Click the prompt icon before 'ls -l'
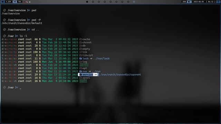Screen dimensions: 221x124 pos(4,36)
